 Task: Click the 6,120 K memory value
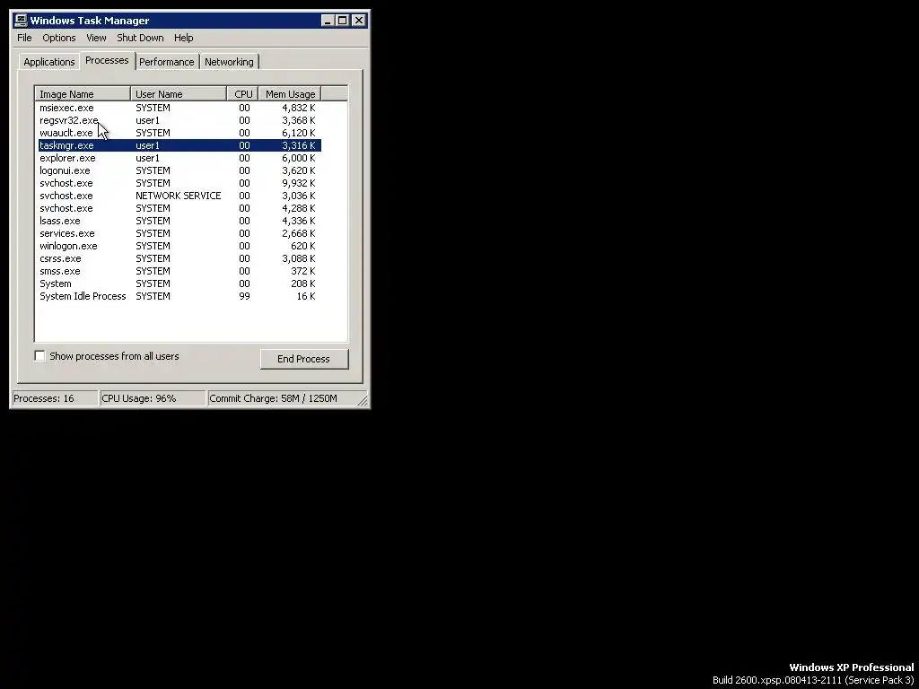pos(298,133)
